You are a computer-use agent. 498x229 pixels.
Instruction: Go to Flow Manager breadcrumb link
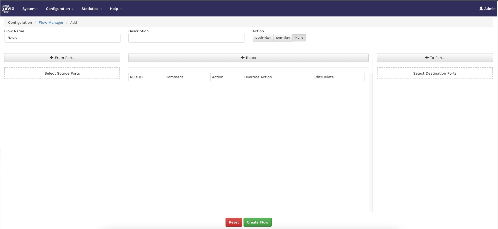pos(51,22)
